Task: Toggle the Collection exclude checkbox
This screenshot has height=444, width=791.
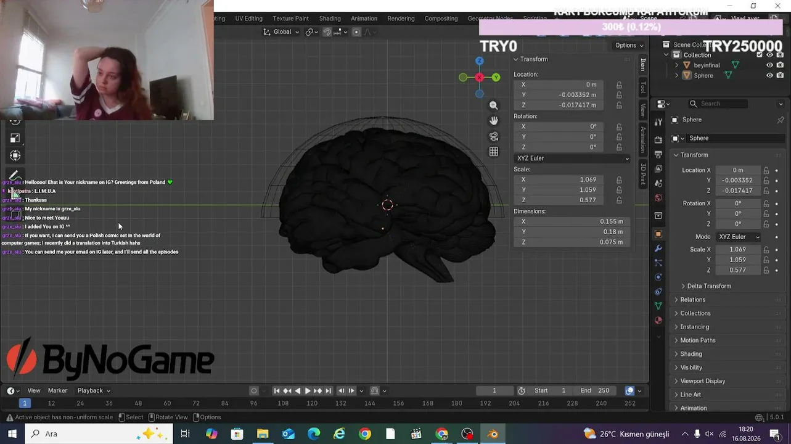Action: (760, 55)
